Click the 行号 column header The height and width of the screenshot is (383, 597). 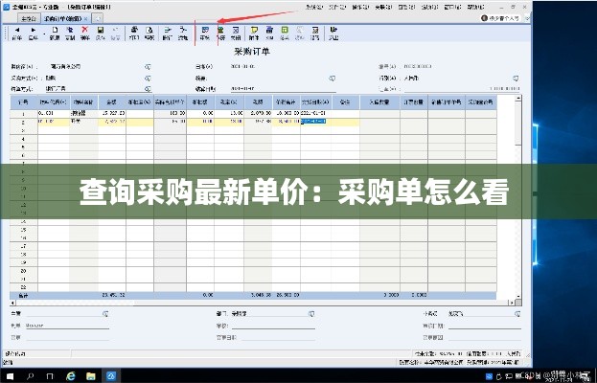point(24,101)
